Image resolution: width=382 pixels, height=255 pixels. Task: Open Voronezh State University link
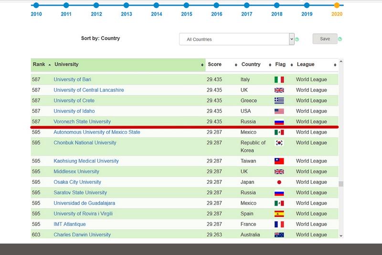(x=82, y=122)
